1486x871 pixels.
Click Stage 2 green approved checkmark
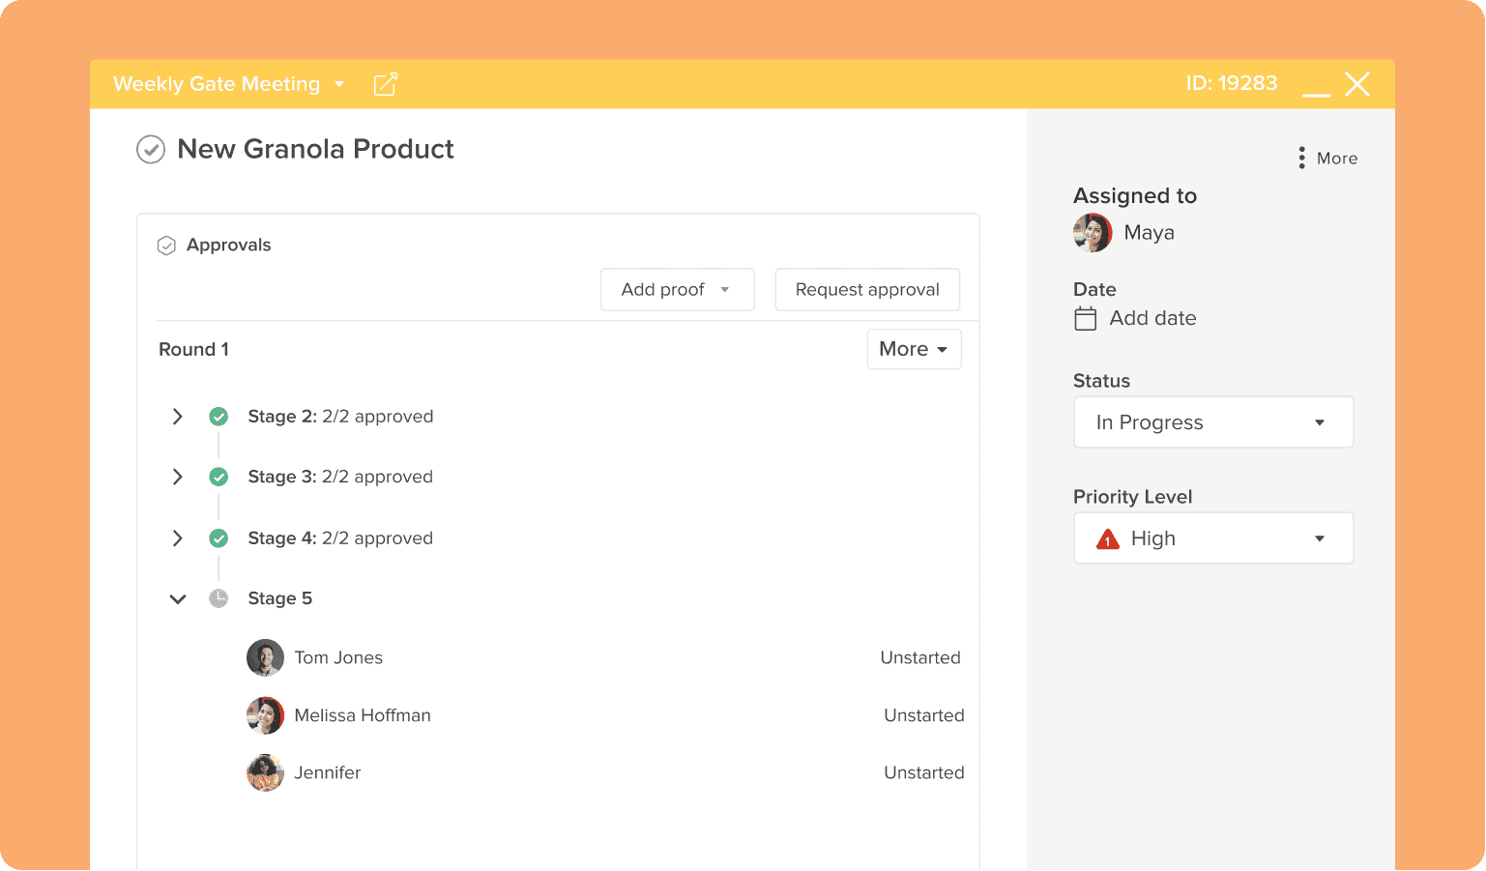tap(219, 417)
